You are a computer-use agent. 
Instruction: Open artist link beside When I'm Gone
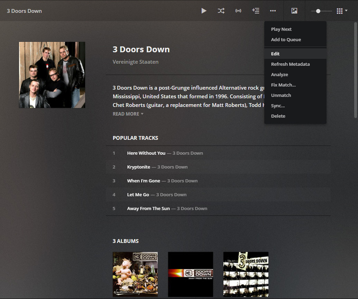(182, 181)
